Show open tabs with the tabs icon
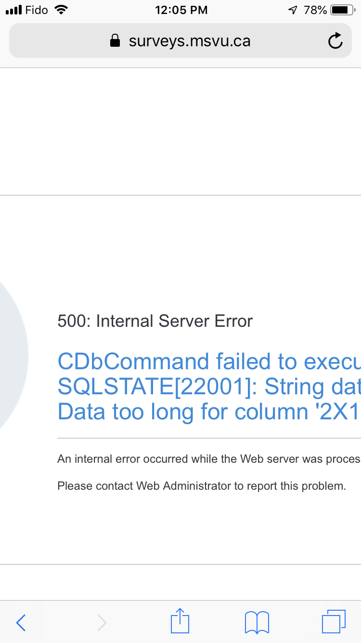 [334, 622]
